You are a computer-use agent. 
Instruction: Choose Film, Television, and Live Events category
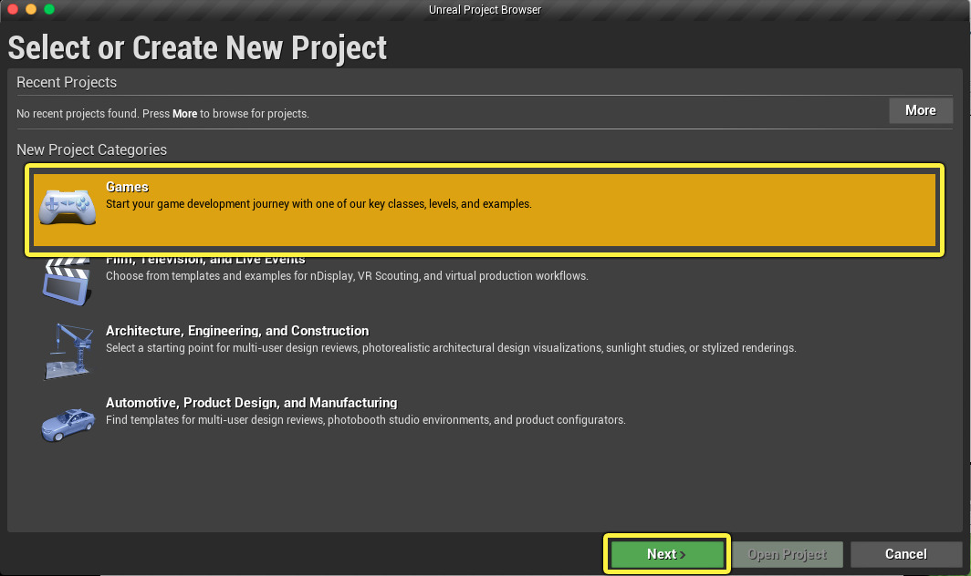[x=205, y=261]
